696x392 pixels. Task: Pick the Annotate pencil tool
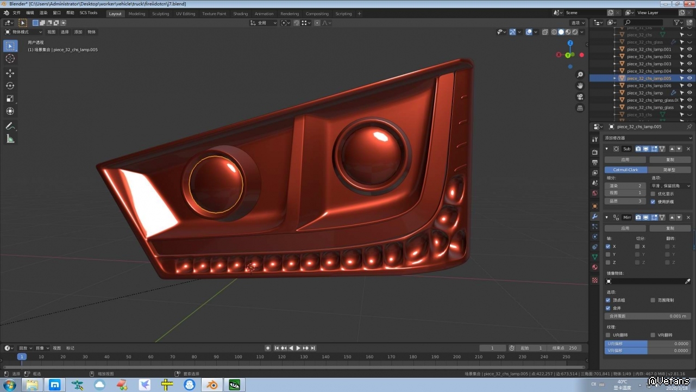(10, 126)
